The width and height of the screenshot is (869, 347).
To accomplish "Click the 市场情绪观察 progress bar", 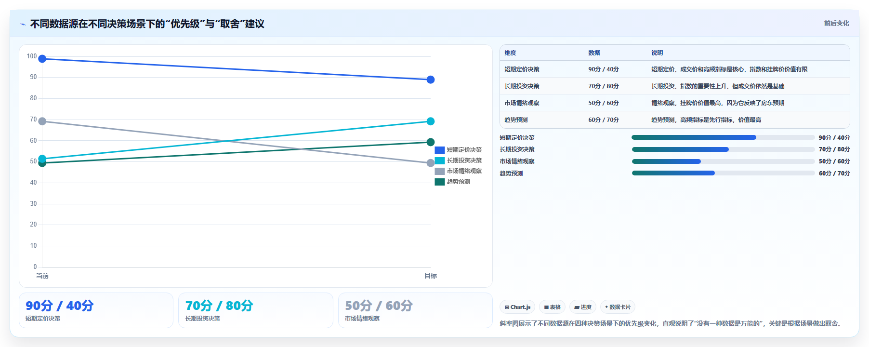I will (723, 161).
